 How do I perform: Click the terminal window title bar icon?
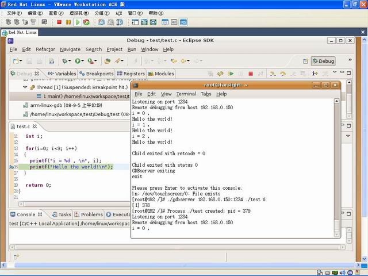(x=135, y=85)
